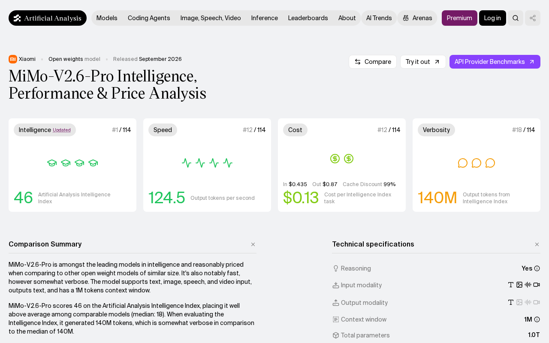This screenshot has height=343, width=549.
Task: Click the Premium button
Action: click(x=459, y=18)
